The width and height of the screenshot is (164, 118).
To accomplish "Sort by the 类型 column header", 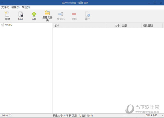I will [x=131, y=26].
